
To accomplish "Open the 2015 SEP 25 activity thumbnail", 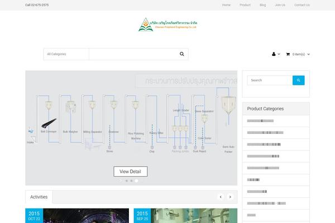I will pos(185,216).
